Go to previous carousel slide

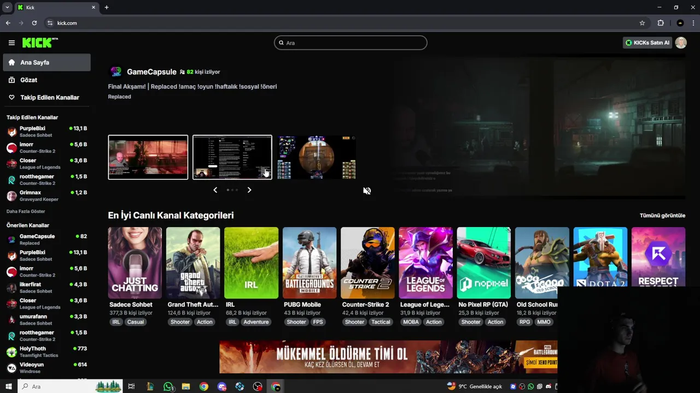[215, 190]
